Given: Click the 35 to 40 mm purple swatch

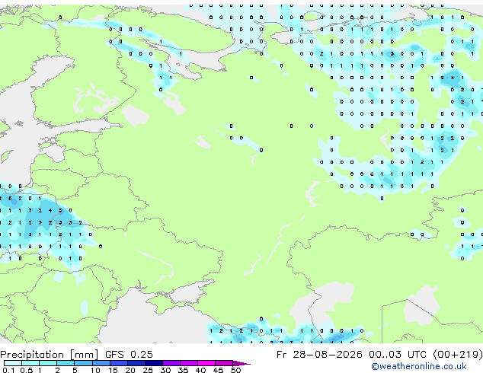Looking at the screenshot, I should point(189,363).
